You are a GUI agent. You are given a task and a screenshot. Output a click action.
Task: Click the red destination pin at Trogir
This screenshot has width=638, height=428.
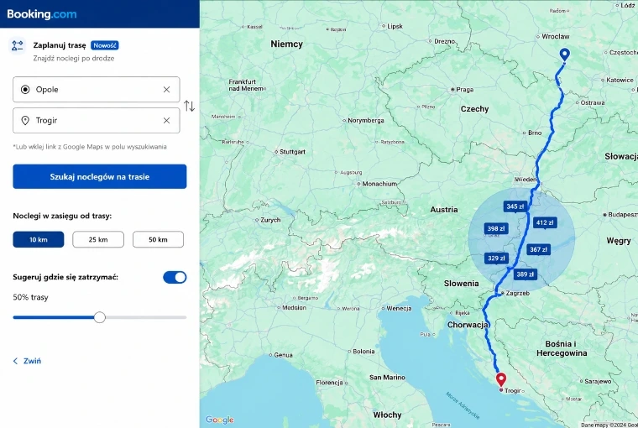pos(501,379)
